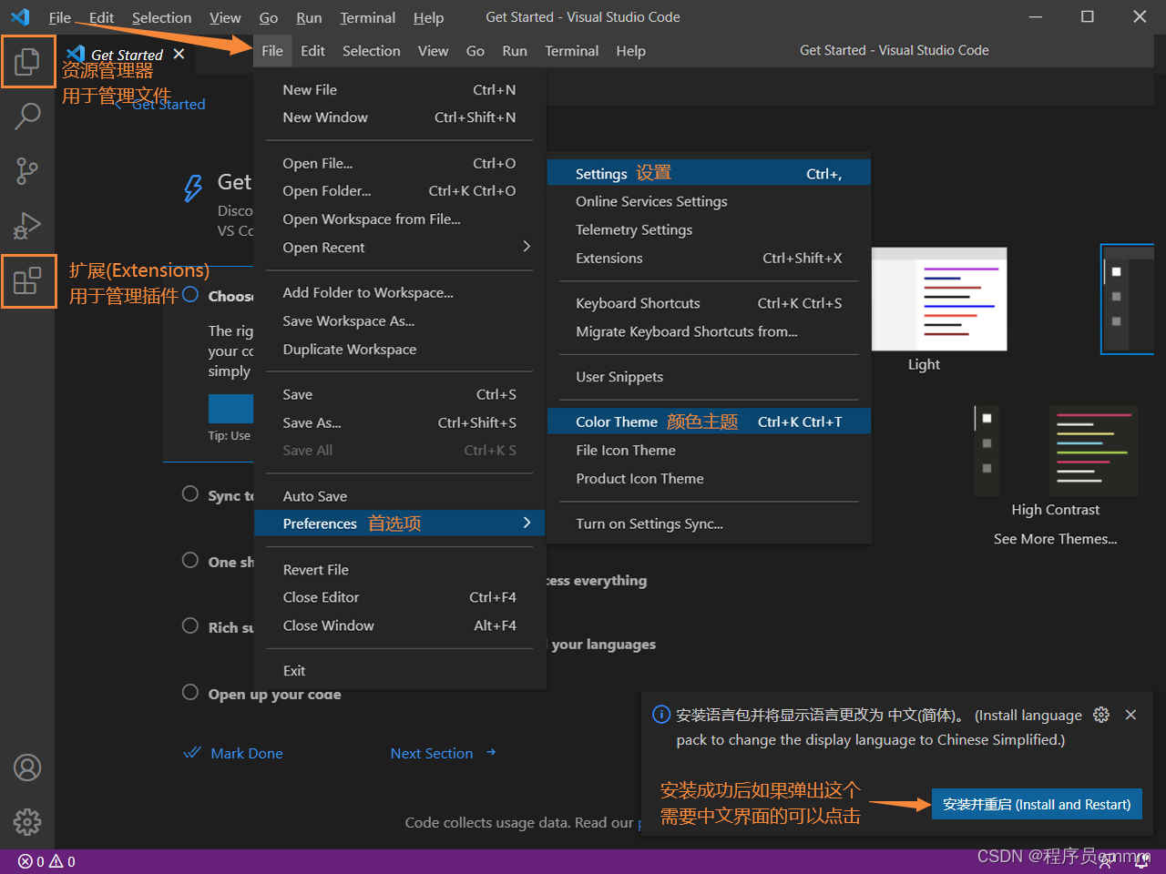
Task: Click the arrow icon after Next Section
Action: pos(491,752)
